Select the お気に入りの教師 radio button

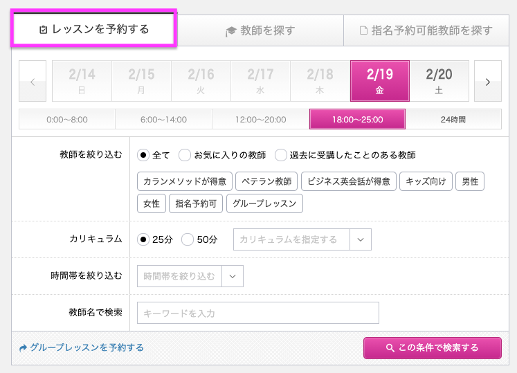click(x=185, y=155)
